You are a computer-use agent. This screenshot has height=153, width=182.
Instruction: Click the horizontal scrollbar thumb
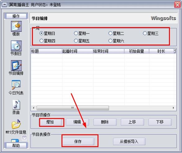(x=73, y=108)
